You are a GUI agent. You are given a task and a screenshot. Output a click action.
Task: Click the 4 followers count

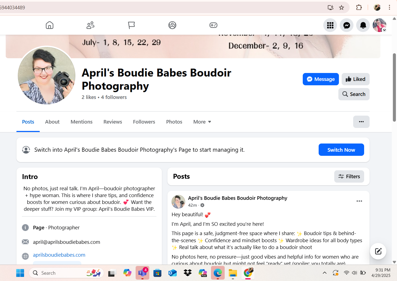pyautogui.click(x=114, y=97)
